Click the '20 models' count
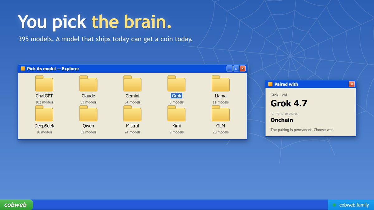Screen dimensions: 374x210 pos(221,132)
